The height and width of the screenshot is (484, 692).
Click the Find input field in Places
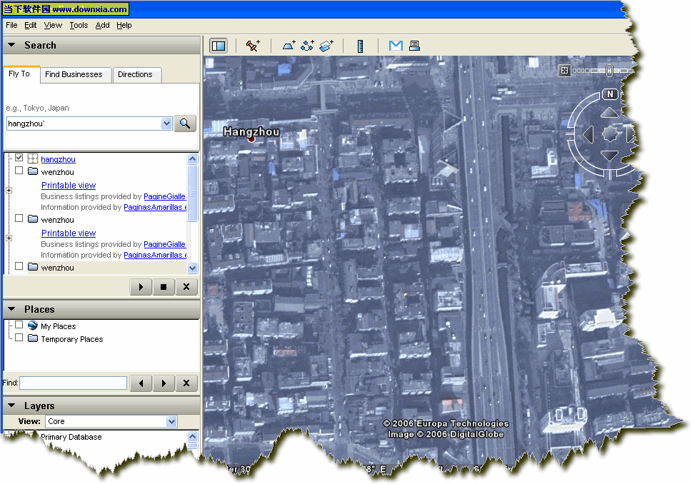coord(73,383)
